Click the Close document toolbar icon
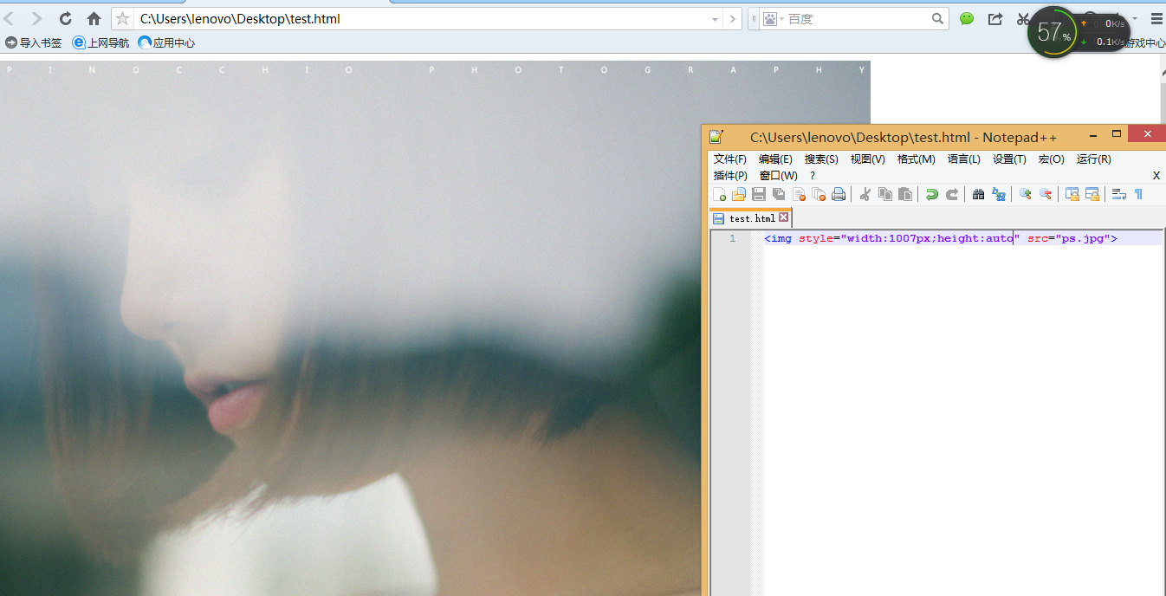This screenshot has height=596, width=1166. point(799,194)
